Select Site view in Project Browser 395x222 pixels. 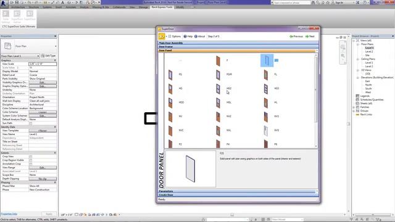click(x=367, y=55)
